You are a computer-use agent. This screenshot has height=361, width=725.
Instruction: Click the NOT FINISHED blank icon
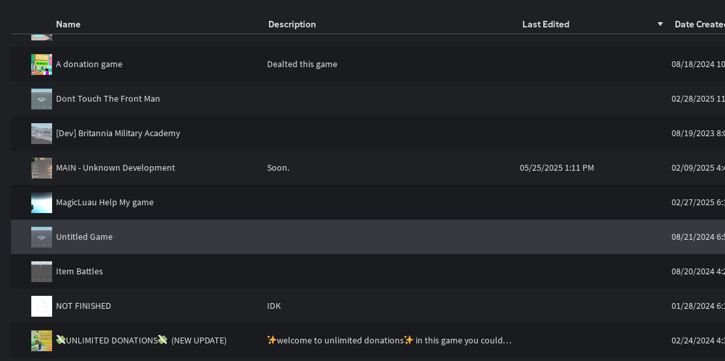pyautogui.click(x=42, y=306)
